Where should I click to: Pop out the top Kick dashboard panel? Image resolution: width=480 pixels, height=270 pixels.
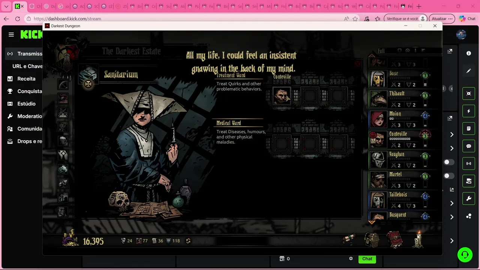(450, 51)
